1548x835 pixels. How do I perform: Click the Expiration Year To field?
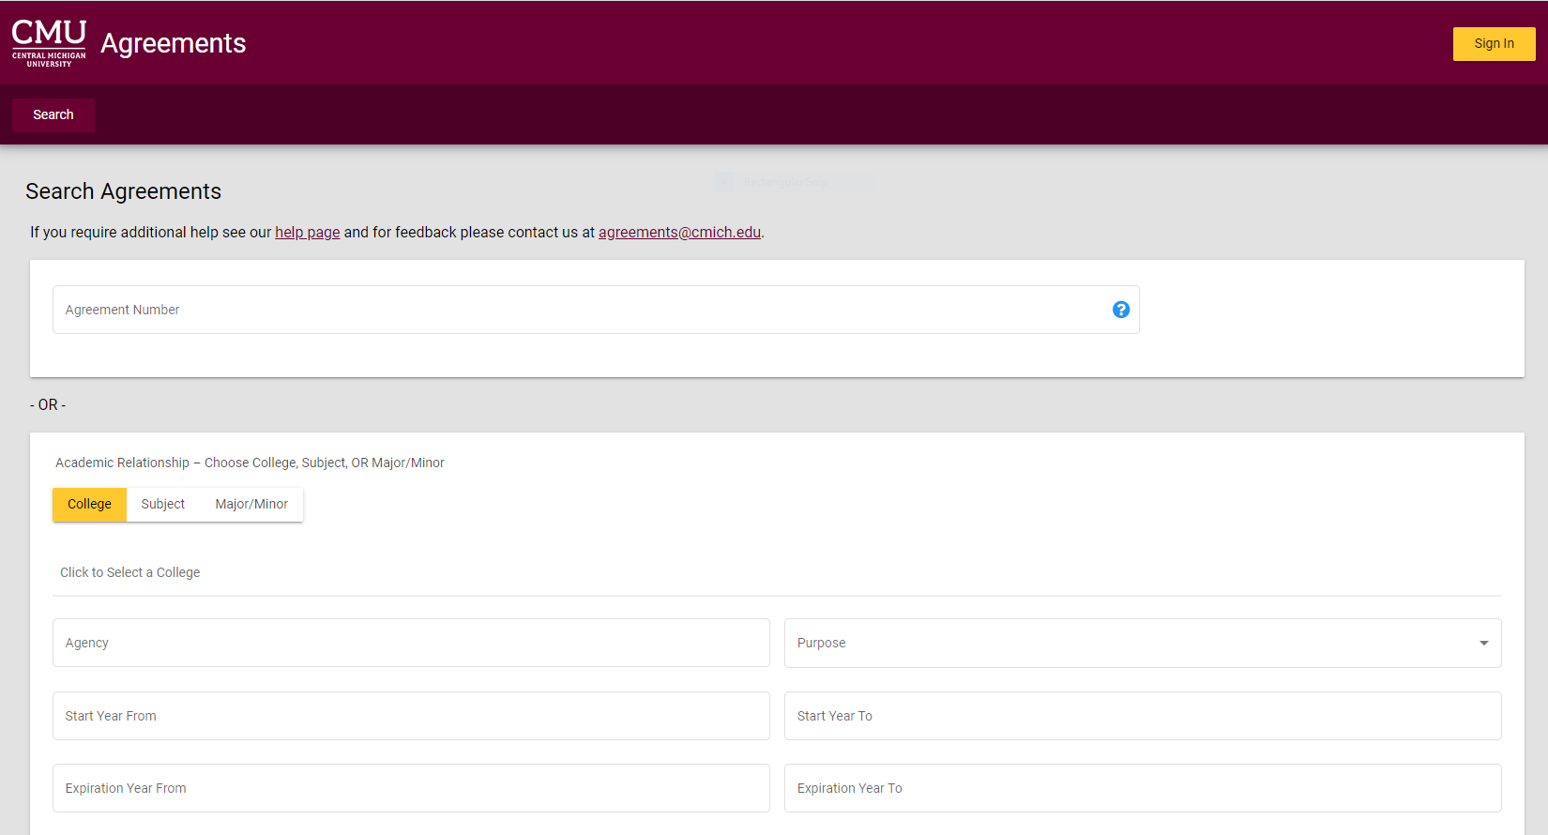1142,788
